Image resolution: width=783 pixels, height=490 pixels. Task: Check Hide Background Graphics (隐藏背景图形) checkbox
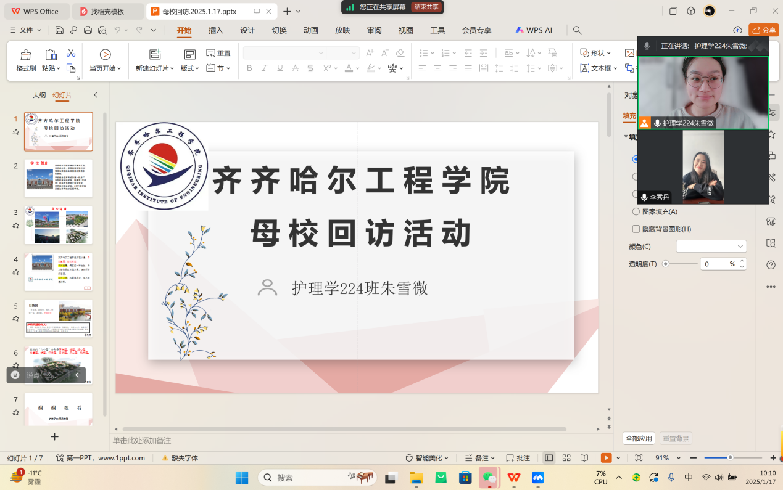pos(636,229)
